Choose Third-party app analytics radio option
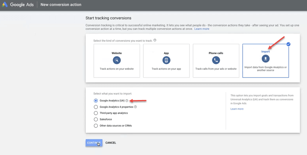This screenshot has width=307, height=155. [x=96, y=113]
